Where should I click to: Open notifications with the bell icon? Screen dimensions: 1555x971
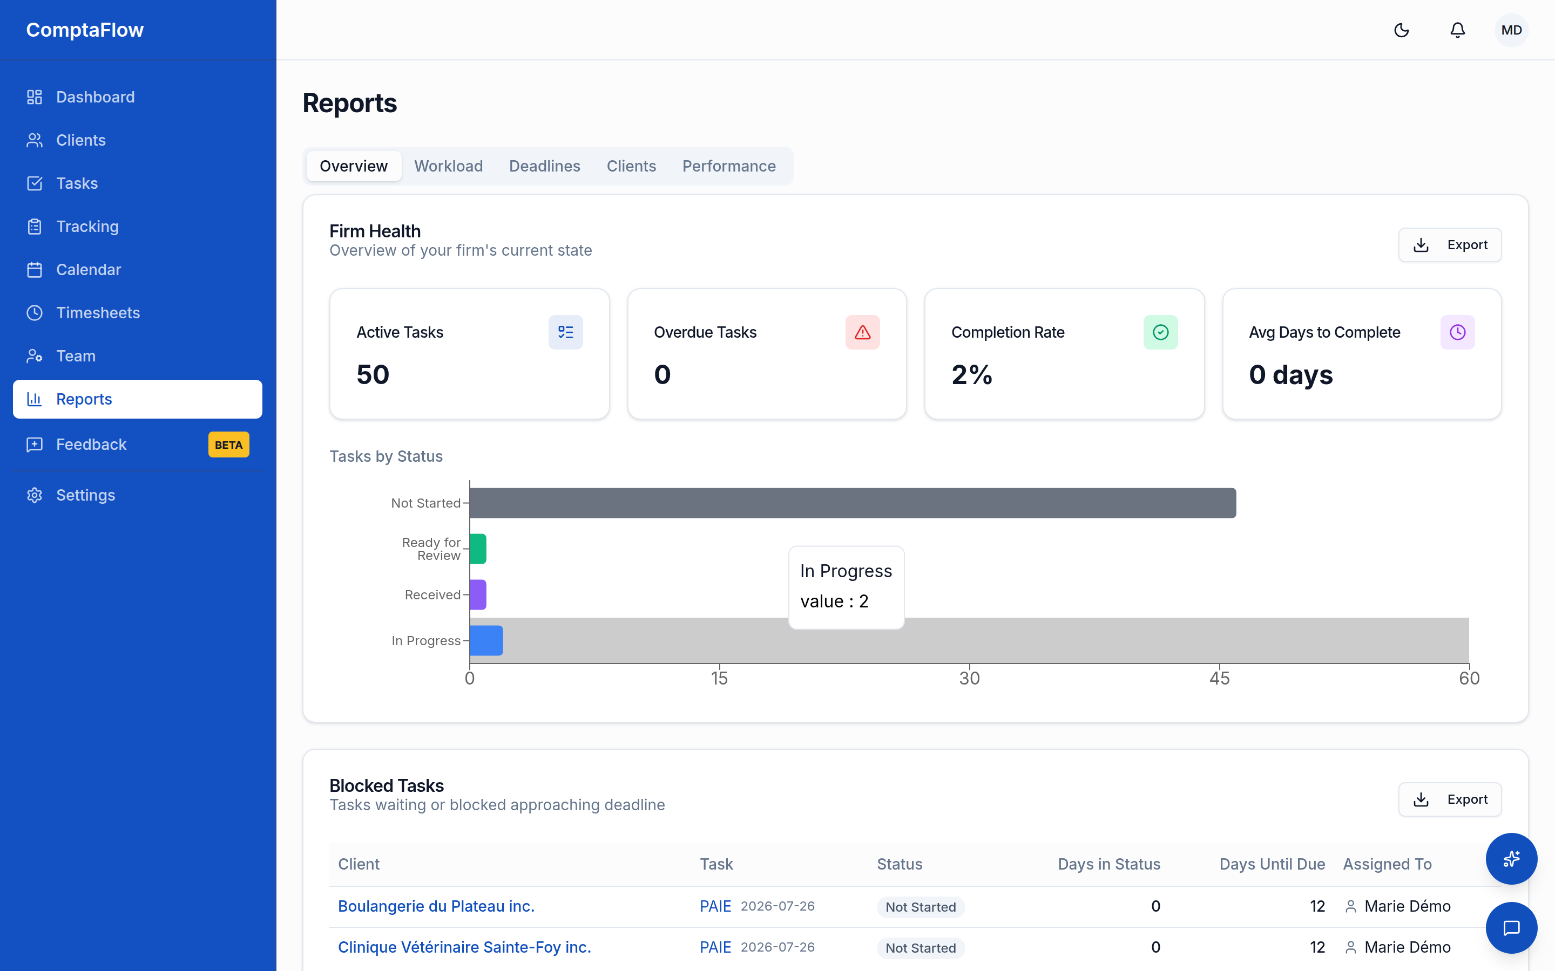pyautogui.click(x=1457, y=30)
